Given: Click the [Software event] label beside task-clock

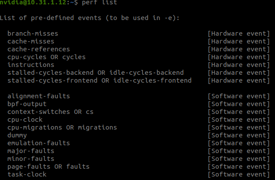Looking at the screenshot, I should point(239,174).
